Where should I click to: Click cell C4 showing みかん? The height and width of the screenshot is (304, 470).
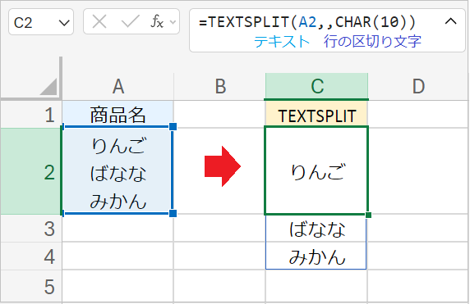click(317, 256)
